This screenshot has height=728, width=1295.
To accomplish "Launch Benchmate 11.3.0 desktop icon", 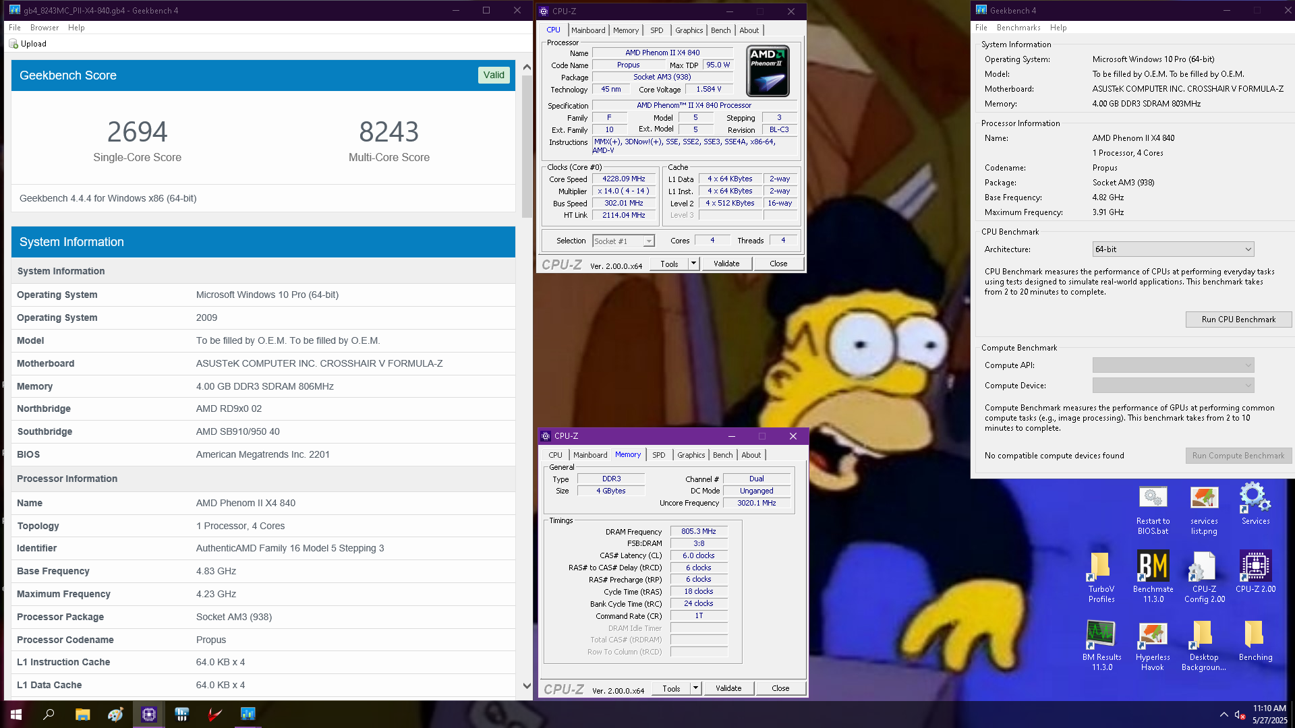I will pyautogui.click(x=1153, y=577).
